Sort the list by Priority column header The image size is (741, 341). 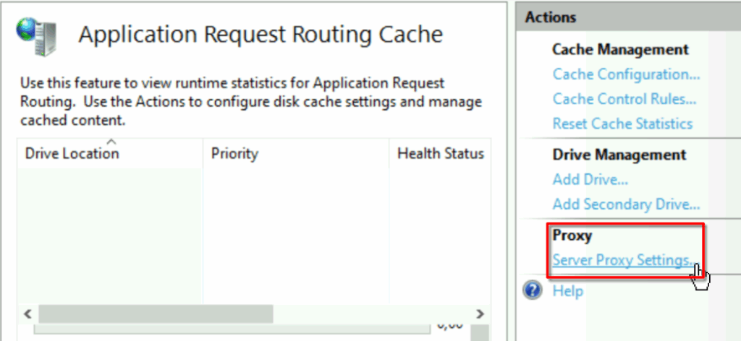tap(234, 153)
